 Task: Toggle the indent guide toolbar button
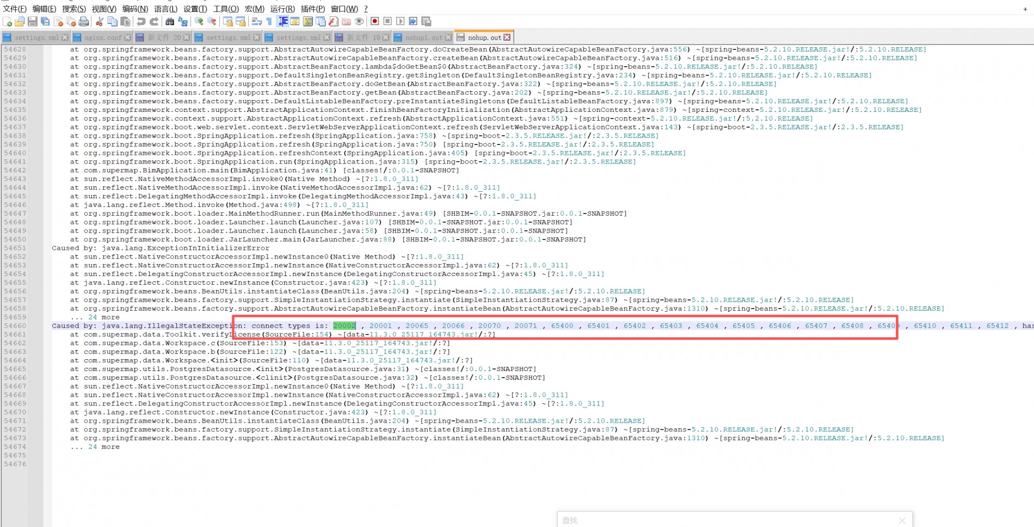click(x=283, y=21)
